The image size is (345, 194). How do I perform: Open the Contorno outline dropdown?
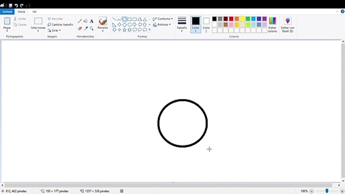[163, 19]
